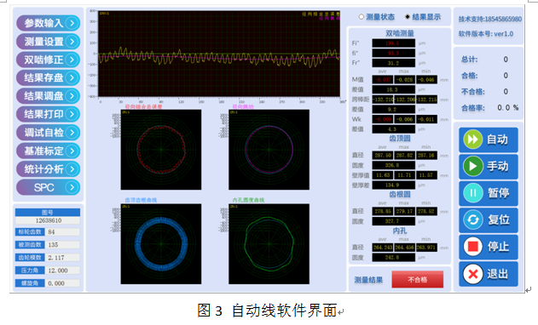Click the red X icon on 退出
This screenshot has height=325, width=538.
click(x=472, y=274)
